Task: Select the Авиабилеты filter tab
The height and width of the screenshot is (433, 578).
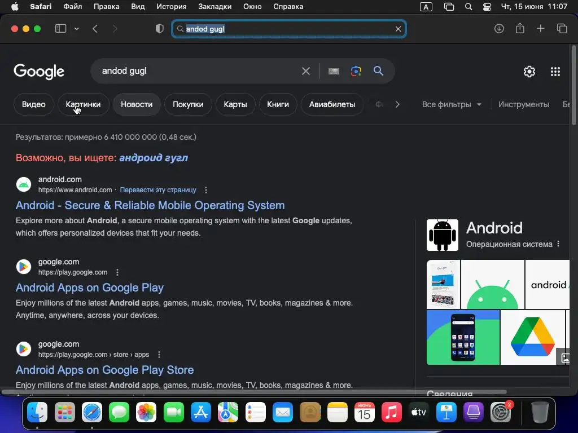Action: tap(332, 104)
